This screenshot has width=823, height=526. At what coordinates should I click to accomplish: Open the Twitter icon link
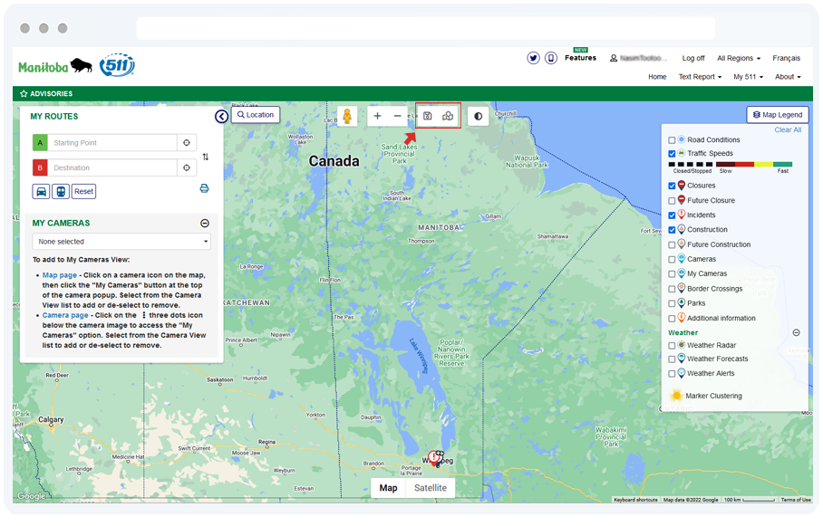click(x=533, y=58)
